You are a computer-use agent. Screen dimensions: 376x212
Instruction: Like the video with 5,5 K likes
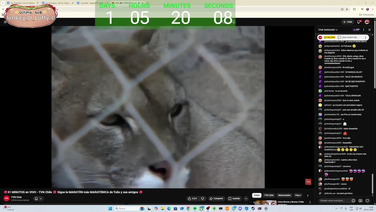click(192, 198)
